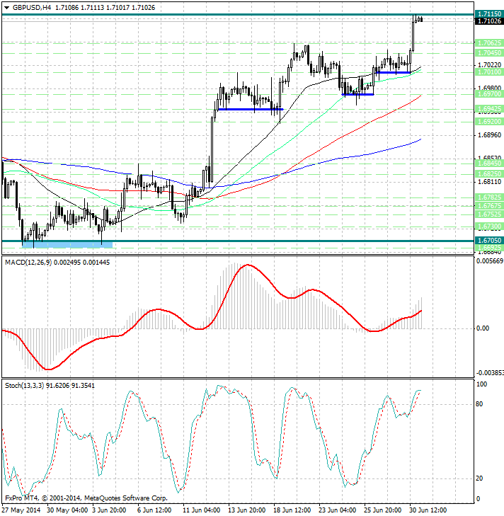Click the 1.68250 green price label

pos(489,173)
